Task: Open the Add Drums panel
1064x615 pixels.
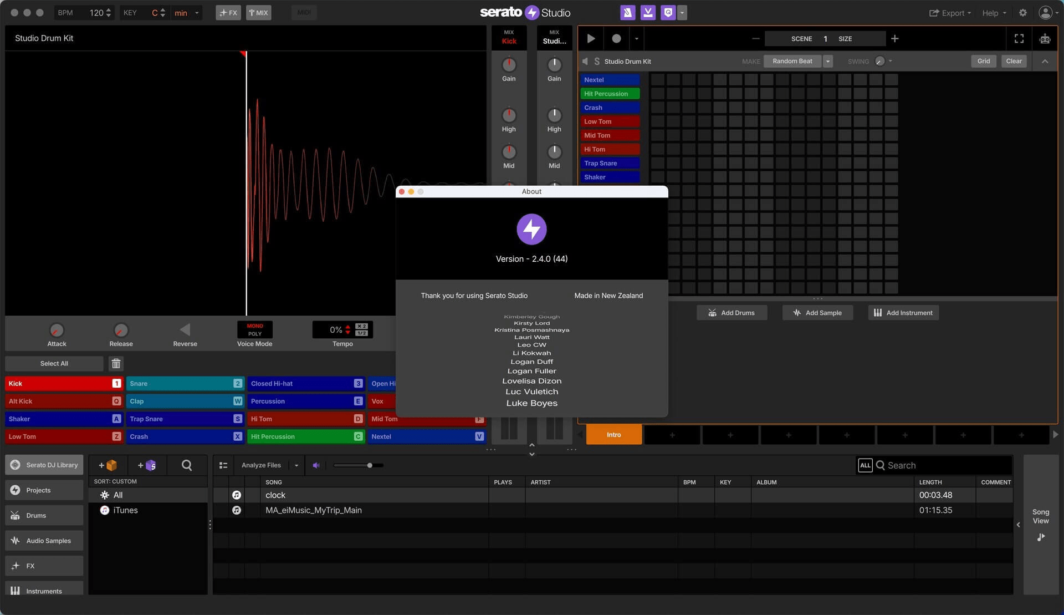Action: (731, 312)
